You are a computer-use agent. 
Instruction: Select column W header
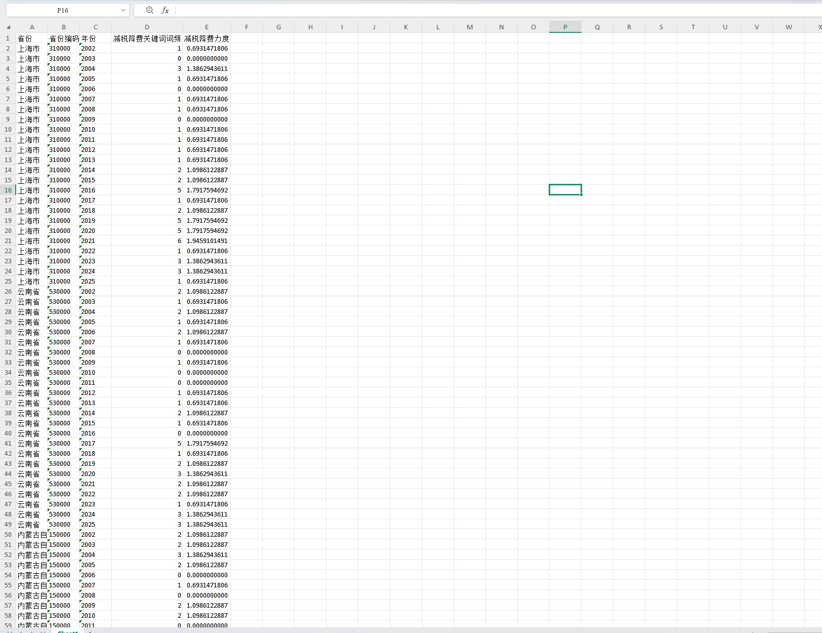pos(789,27)
